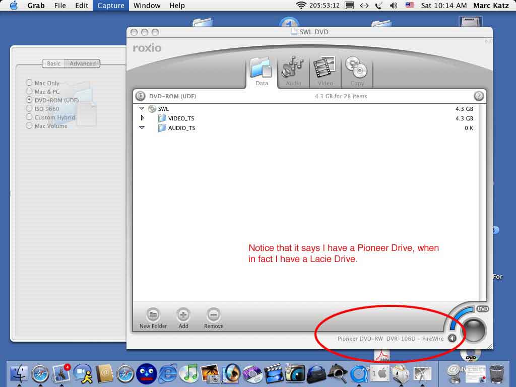Screen dimensions: 516x387
Task: Click the phone modem status icon
Action: (x=379, y=5)
